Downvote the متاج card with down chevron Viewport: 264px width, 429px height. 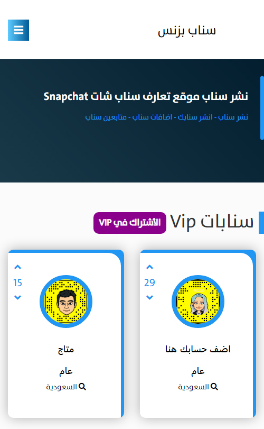pos(18,297)
